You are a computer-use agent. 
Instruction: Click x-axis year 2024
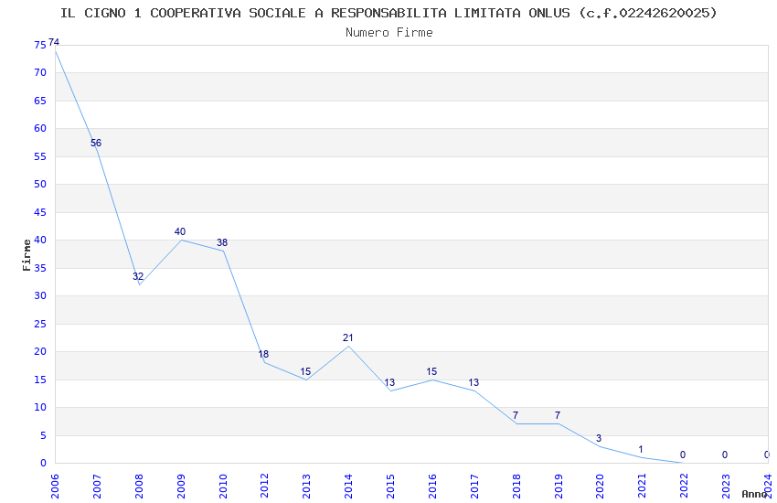(x=768, y=486)
